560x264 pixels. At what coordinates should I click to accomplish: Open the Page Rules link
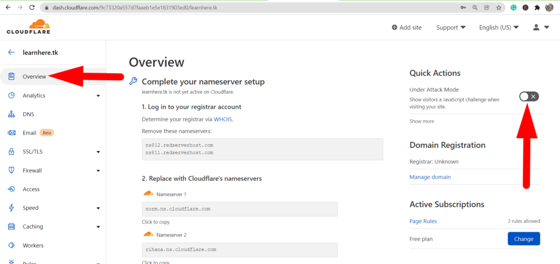[423, 221]
